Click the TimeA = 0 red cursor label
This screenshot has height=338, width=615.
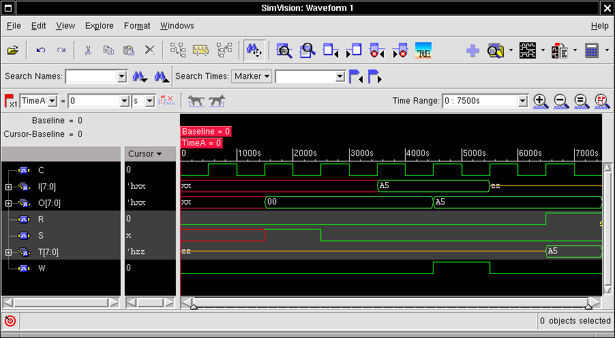(202, 143)
